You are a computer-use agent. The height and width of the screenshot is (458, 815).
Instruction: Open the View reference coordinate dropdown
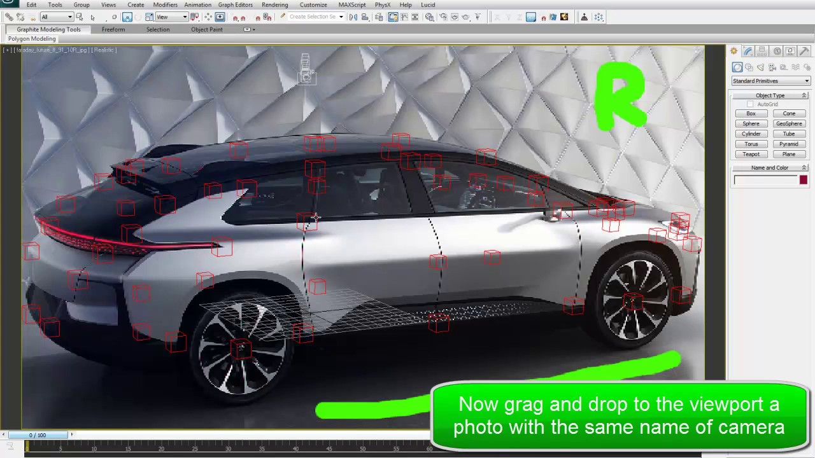[172, 17]
